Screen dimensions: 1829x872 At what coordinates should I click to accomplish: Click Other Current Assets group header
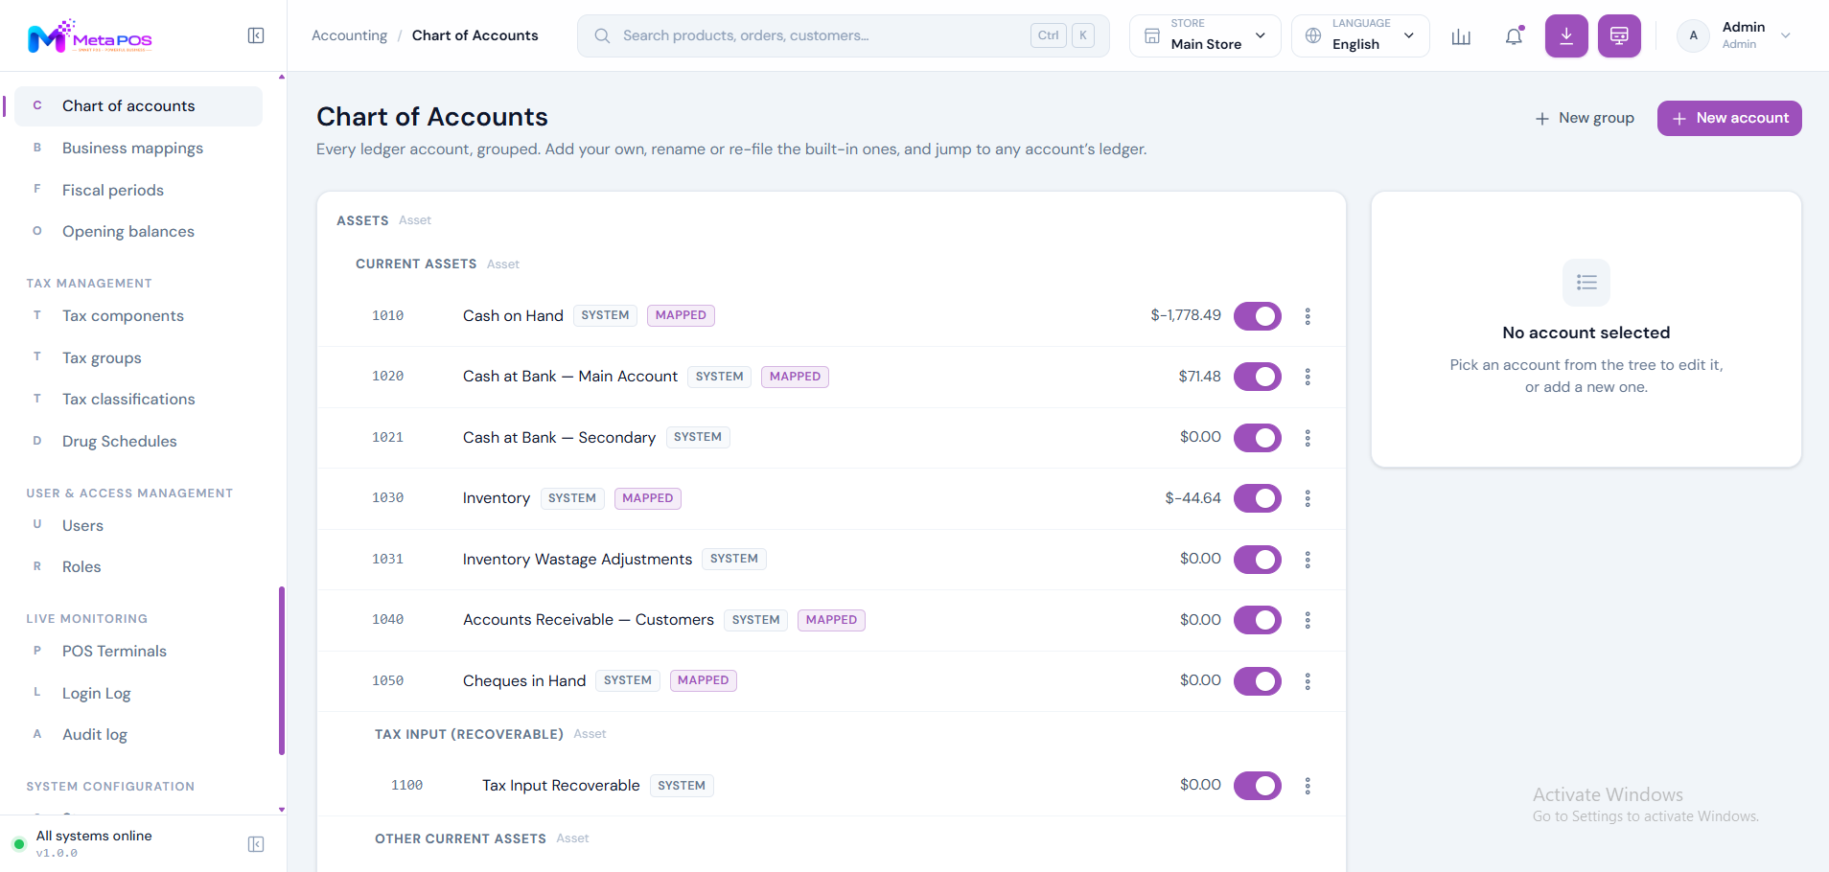click(460, 839)
